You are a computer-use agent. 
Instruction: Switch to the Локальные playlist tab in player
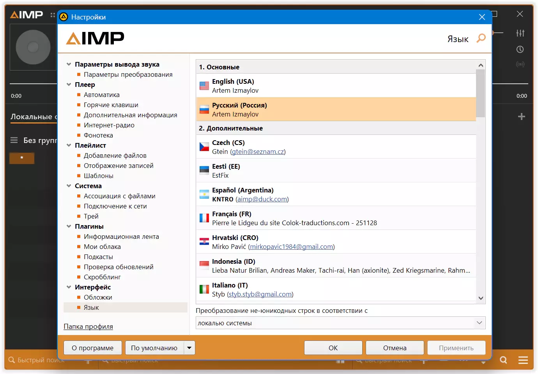(x=34, y=116)
